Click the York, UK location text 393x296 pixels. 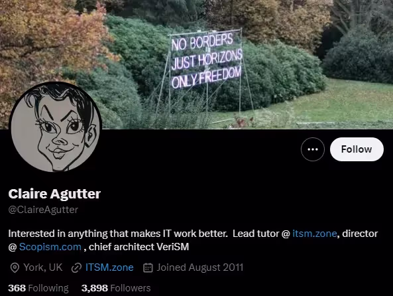pyautogui.click(x=43, y=267)
